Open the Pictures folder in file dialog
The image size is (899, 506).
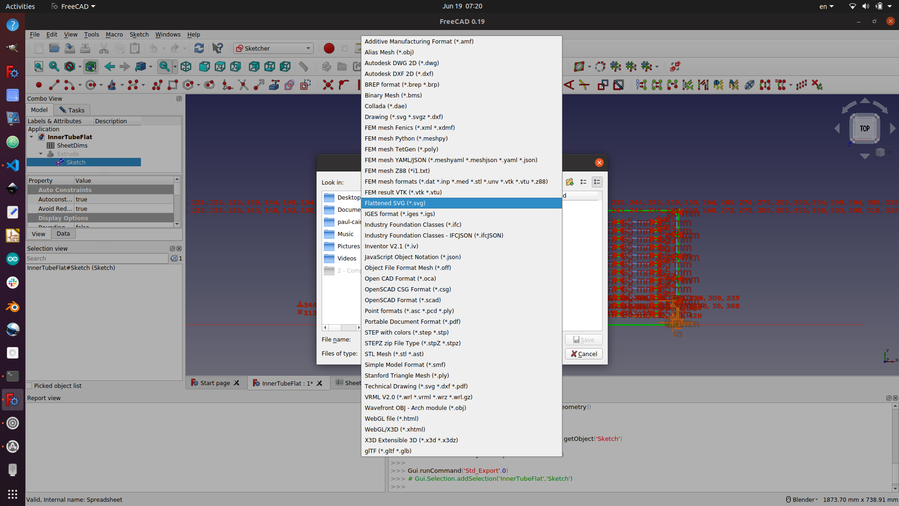click(x=342, y=246)
